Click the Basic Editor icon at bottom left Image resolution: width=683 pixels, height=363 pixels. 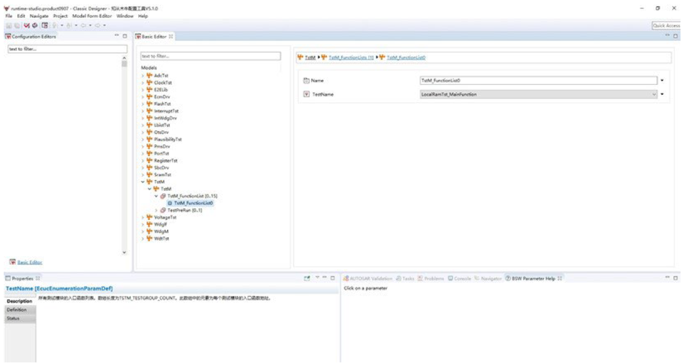tap(12, 262)
